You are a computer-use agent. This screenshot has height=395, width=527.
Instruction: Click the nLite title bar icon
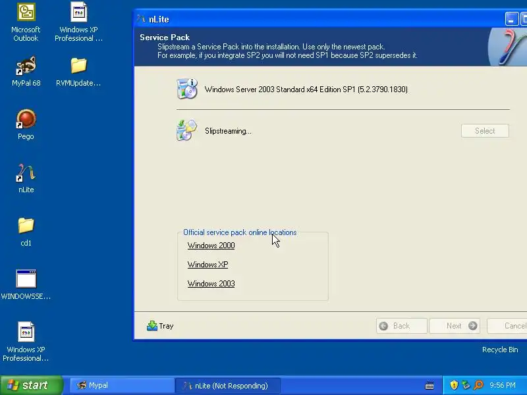point(141,19)
